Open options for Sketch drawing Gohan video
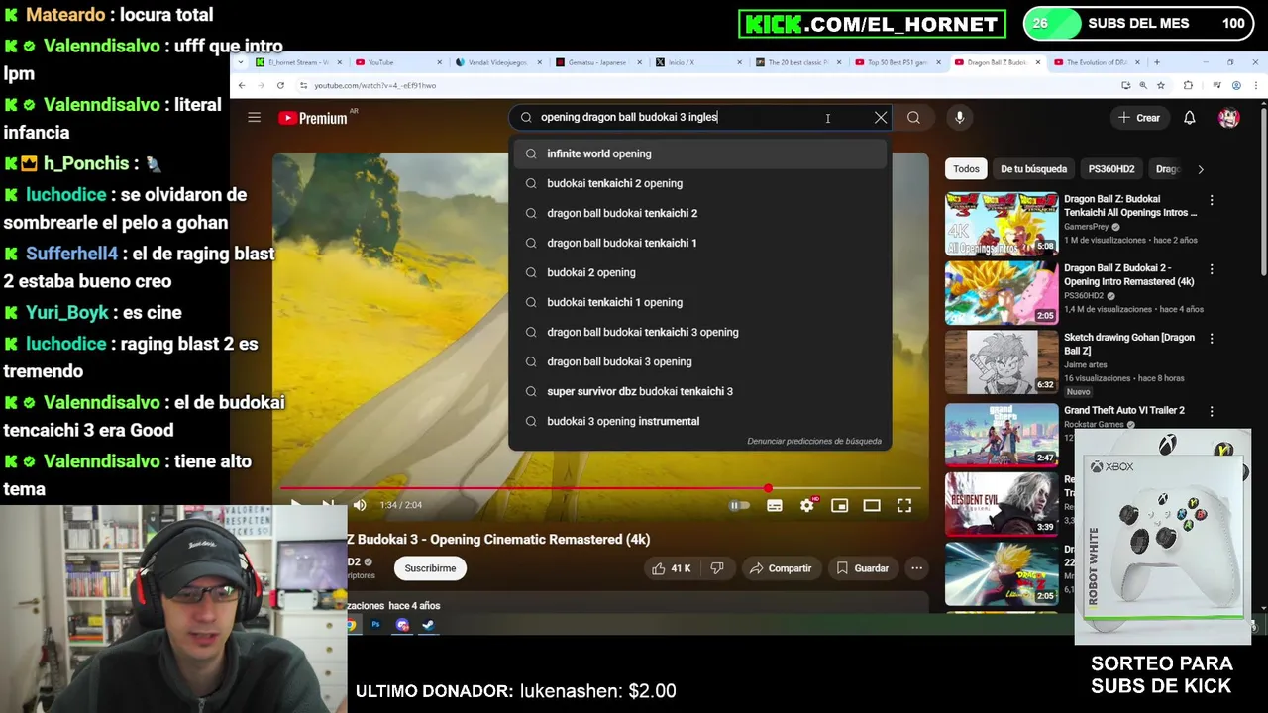This screenshot has height=713, width=1268. [1211, 339]
